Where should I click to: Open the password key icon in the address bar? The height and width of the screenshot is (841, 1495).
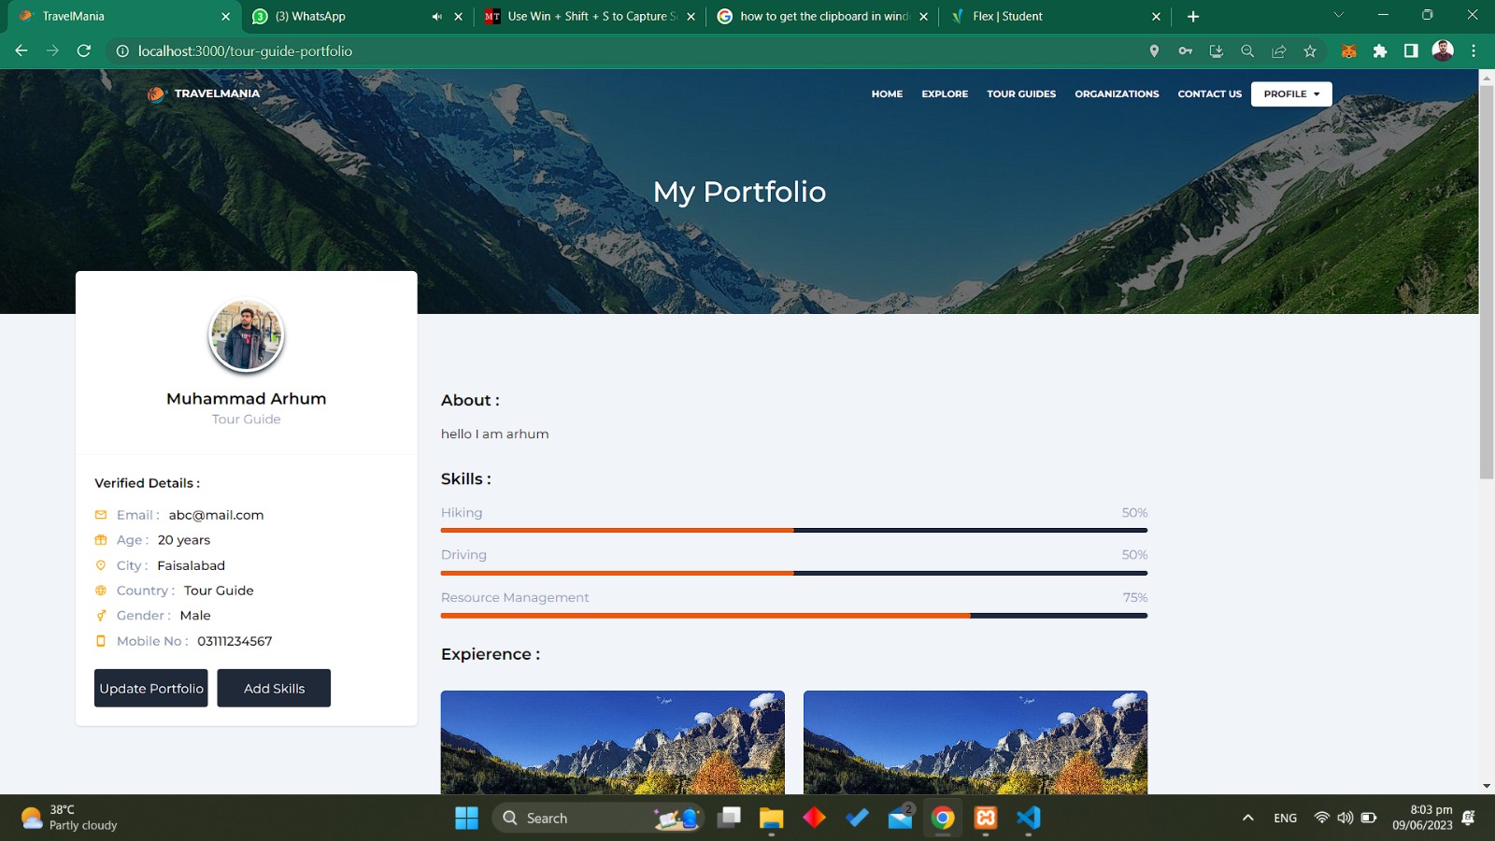1185,51
